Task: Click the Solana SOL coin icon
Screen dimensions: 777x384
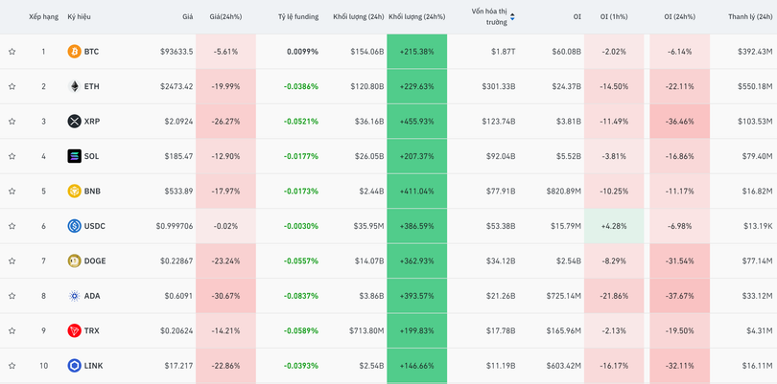Action: [74, 156]
